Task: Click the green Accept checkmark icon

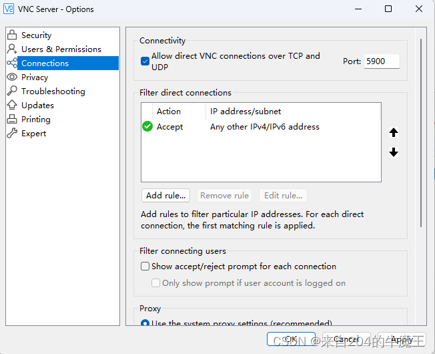Action: (x=147, y=126)
